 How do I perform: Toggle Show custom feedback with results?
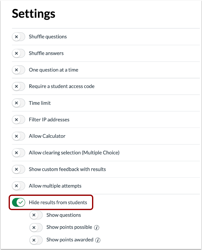click(18, 169)
